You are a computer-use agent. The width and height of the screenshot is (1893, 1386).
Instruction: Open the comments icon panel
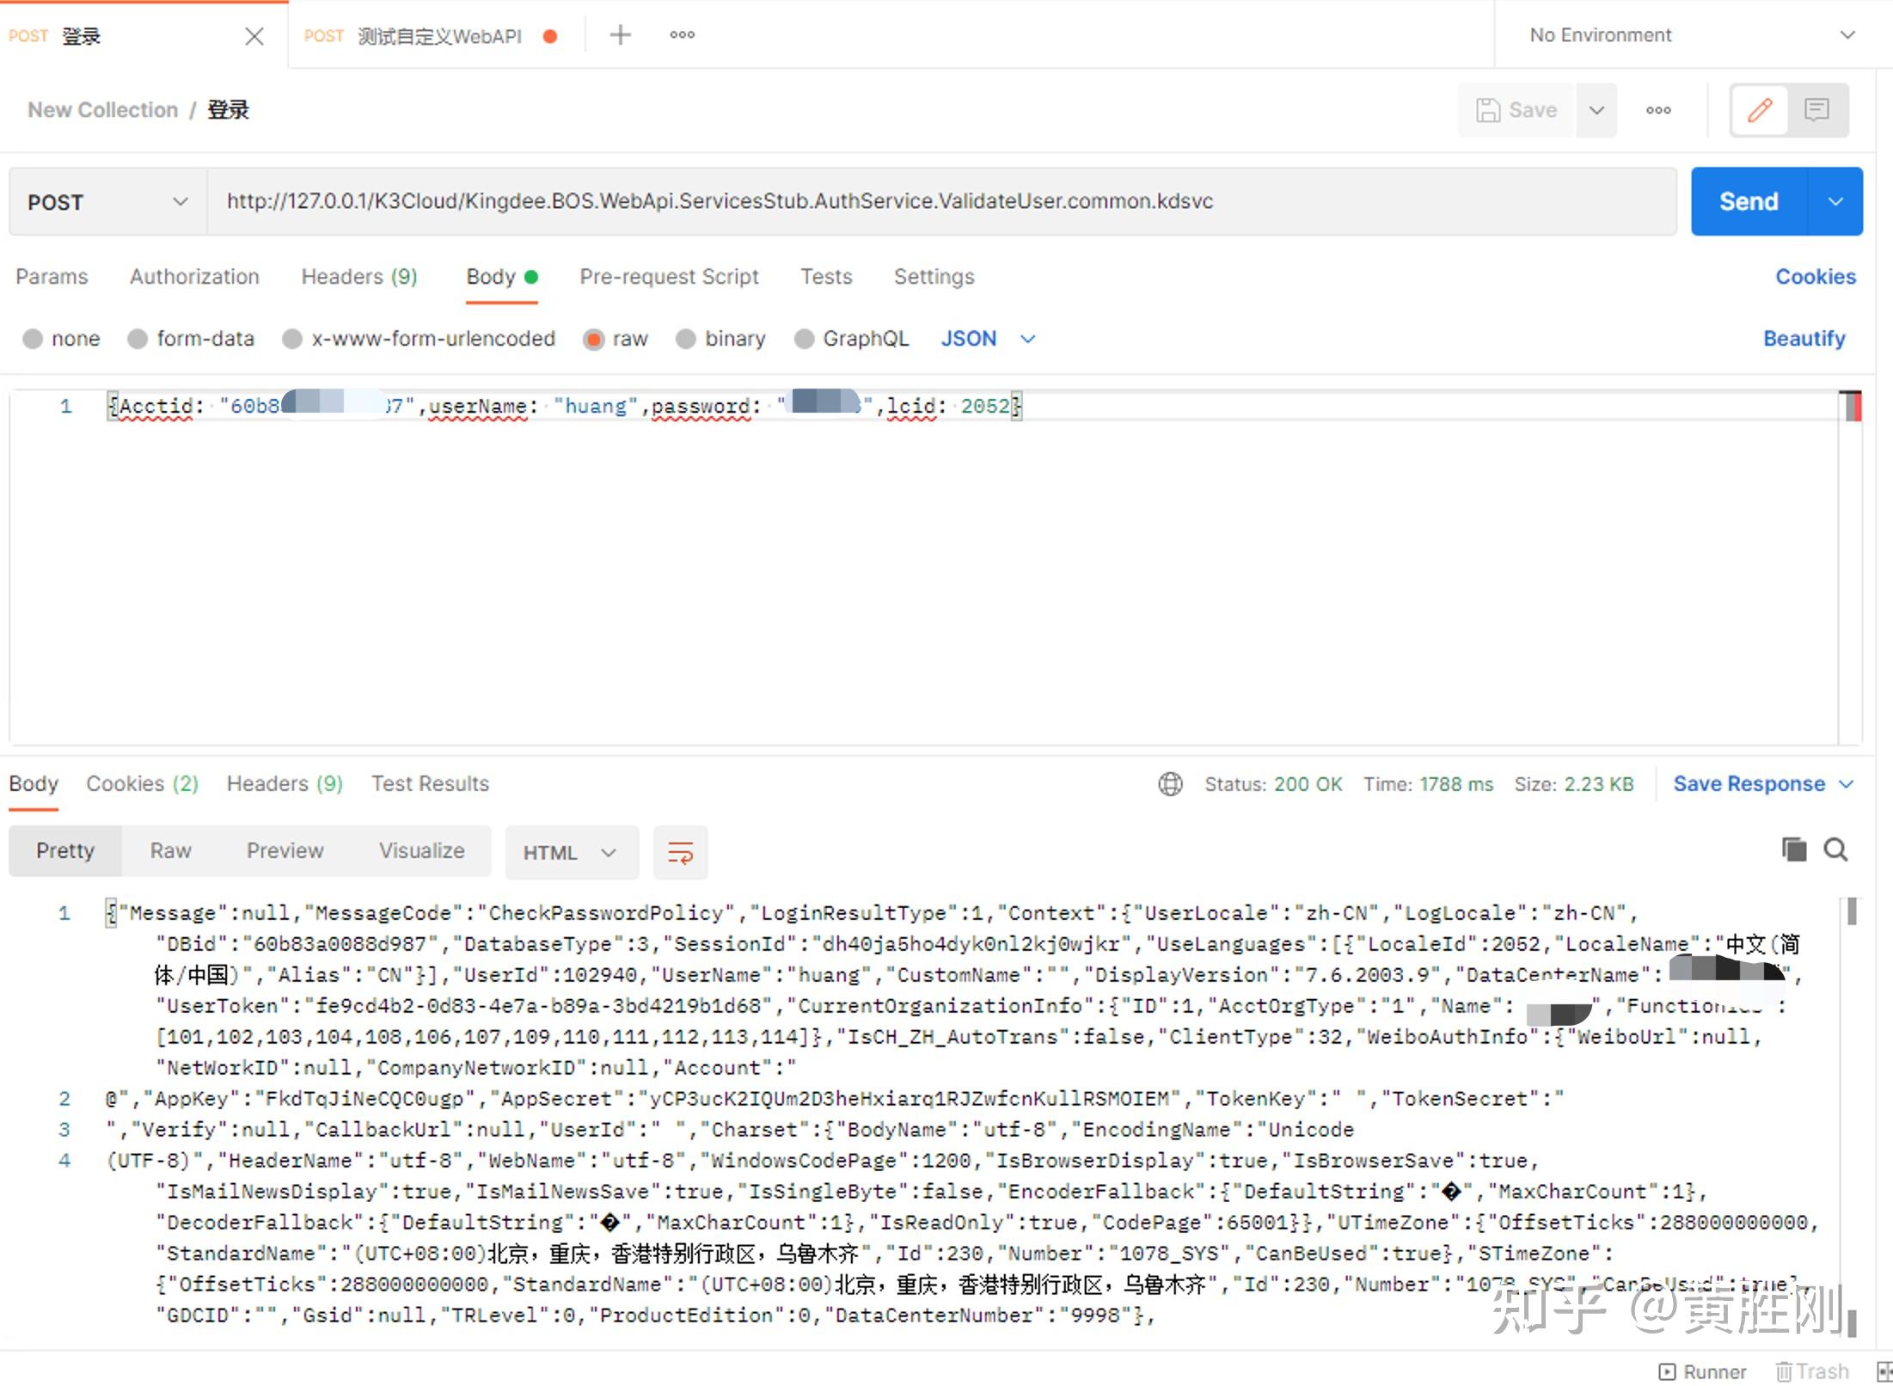(1816, 110)
